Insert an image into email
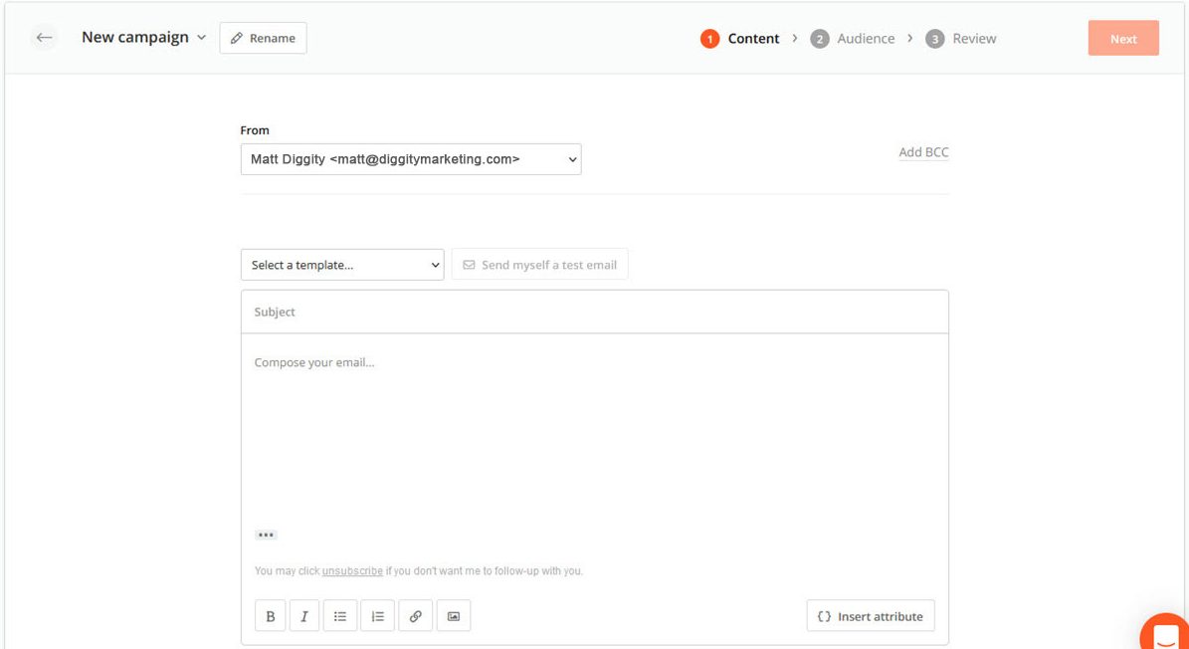Image resolution: width=1189 pixels, height=649 pixels. tap(454, 616)
